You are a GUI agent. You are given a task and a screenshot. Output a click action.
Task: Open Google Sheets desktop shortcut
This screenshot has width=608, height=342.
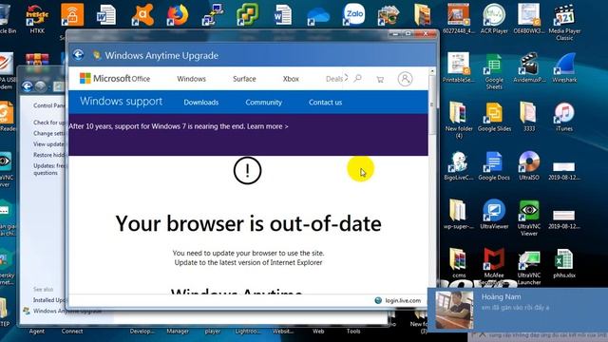click(x=494, y=71)
